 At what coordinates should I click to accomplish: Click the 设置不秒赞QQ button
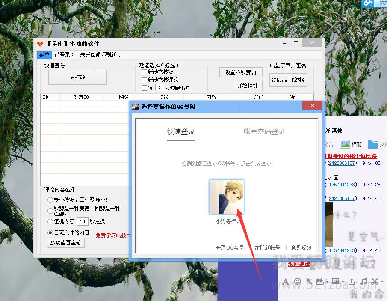pyautogui.click(x=241, y=72)
